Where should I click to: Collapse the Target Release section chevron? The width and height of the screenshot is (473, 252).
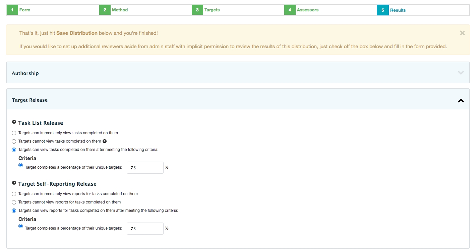(x=461, y=100)
